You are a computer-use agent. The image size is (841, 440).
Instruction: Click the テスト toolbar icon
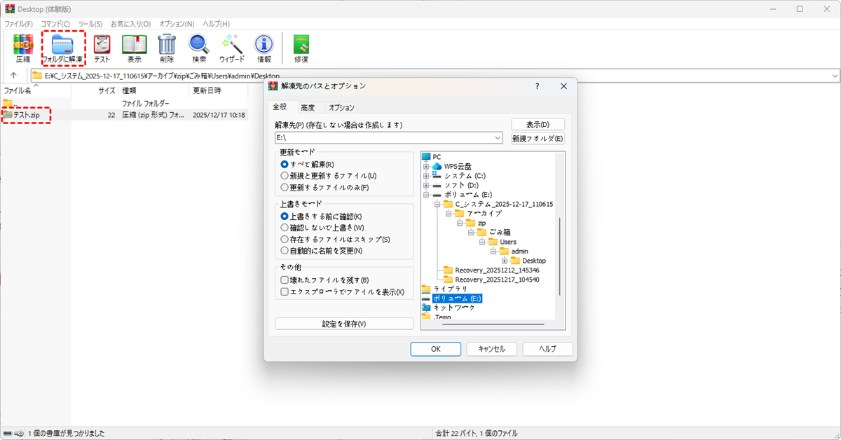tap(102, 45)
